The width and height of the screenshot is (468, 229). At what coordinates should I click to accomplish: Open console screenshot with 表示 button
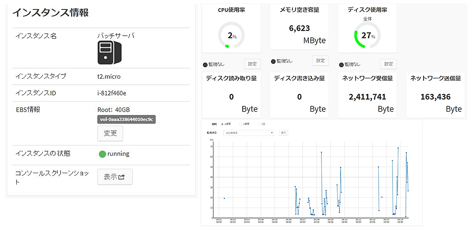115,177
